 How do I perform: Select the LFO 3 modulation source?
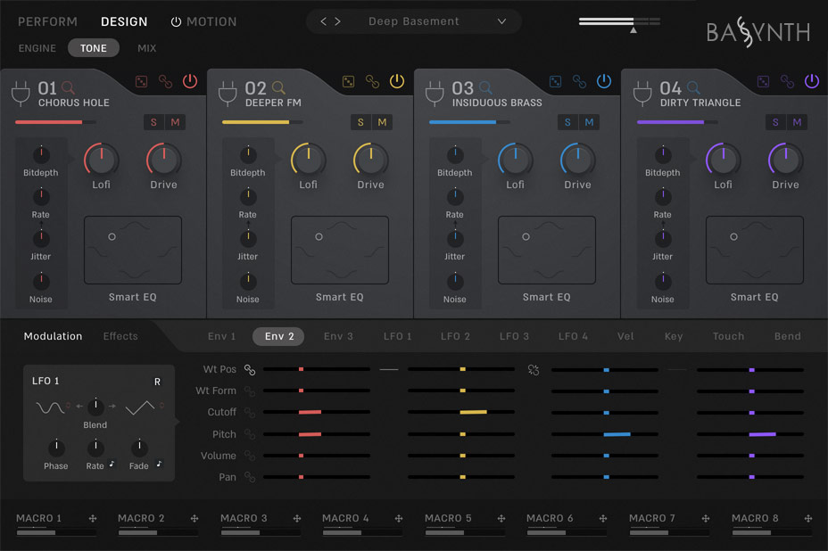(x=514, y=336)
